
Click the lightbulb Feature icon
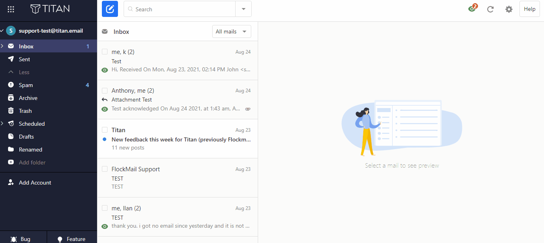tap(60, 239)
